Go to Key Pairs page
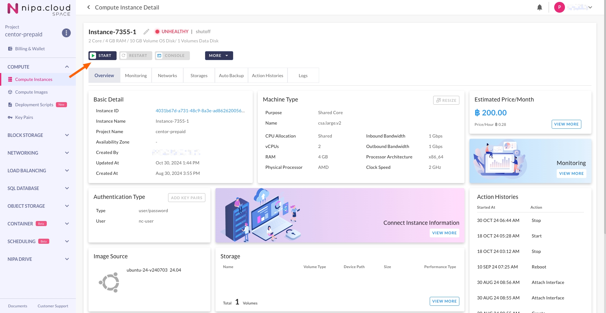This screenshot has height=313, width=606. pos(24,117)
